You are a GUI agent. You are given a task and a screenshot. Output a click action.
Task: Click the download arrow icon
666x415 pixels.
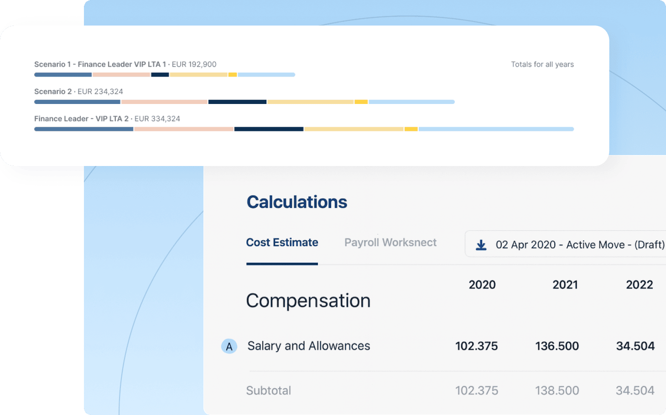pos(481,245)
